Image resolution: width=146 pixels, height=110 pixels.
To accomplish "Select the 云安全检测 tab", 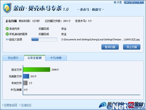I will (34, 58).
